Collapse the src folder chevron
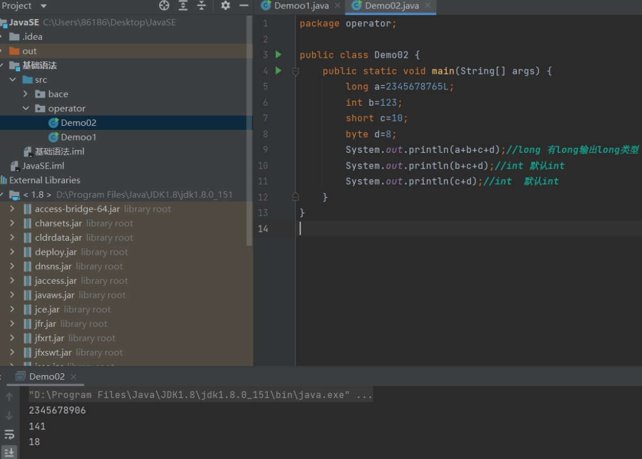Image resolution: width=642 pixels, height=459 pixels. (x=13, y=79)
